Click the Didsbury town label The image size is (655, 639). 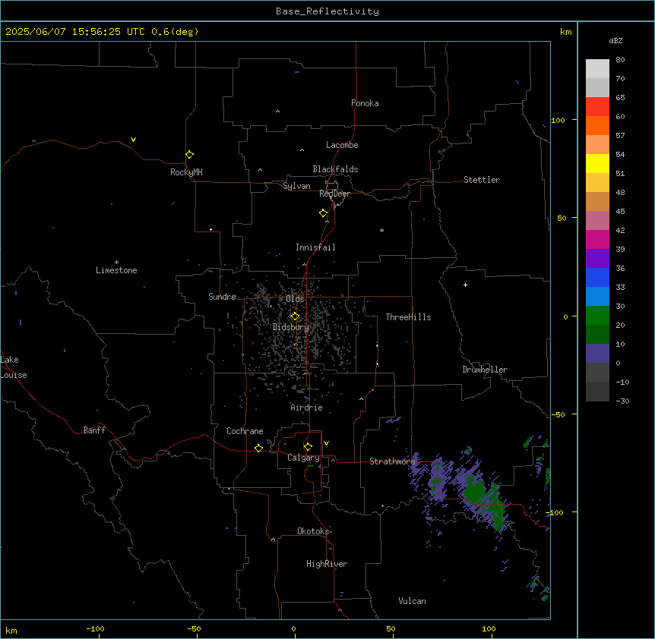click(x=291, y=327)
